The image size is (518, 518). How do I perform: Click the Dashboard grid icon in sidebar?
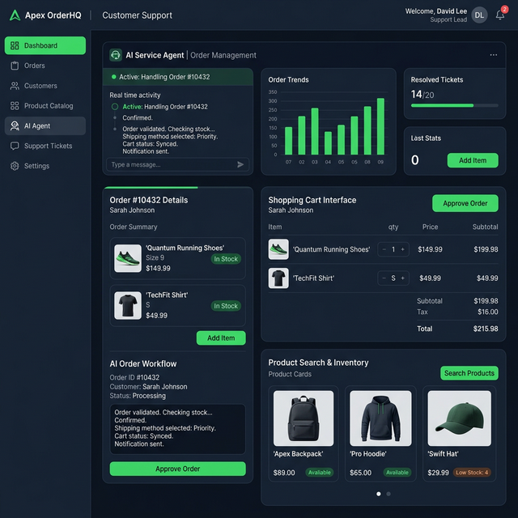15,45
